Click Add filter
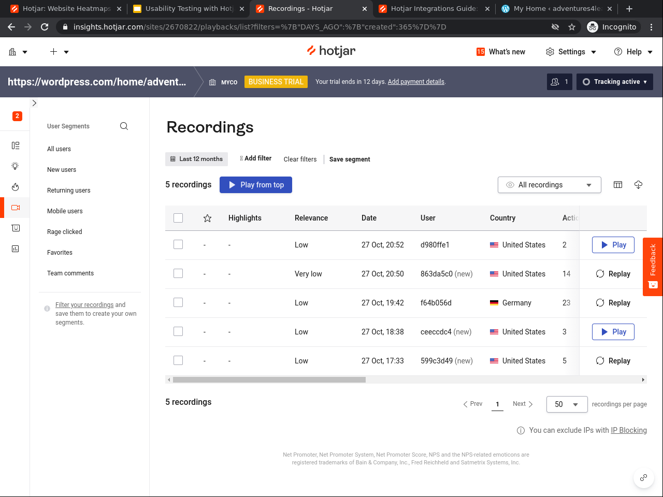This screenshot has width=663, height=497. [x=256, y=158]
